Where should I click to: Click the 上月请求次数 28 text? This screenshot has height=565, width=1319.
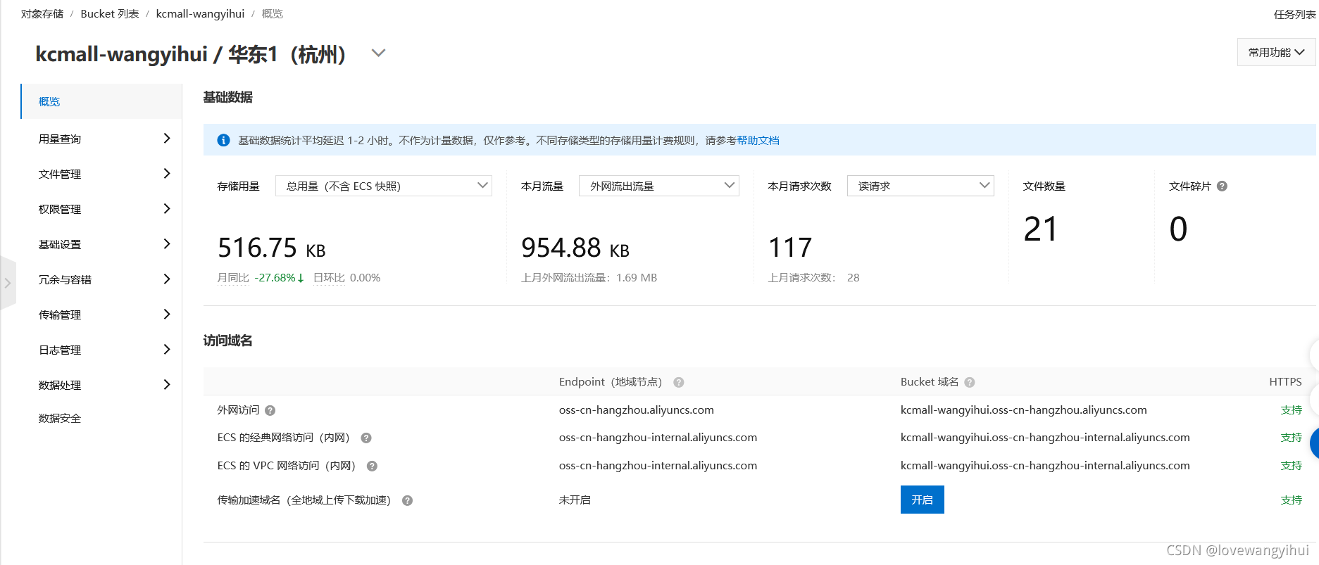(813, 278)
